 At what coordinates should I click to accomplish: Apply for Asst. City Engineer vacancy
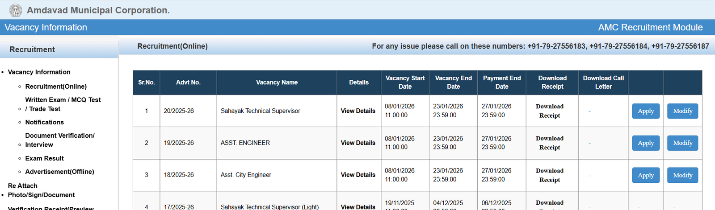point(646,175)
